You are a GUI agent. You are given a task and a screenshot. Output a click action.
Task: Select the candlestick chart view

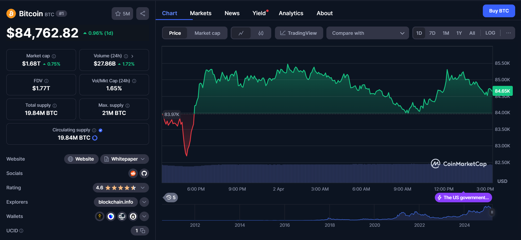pos(261,33)
